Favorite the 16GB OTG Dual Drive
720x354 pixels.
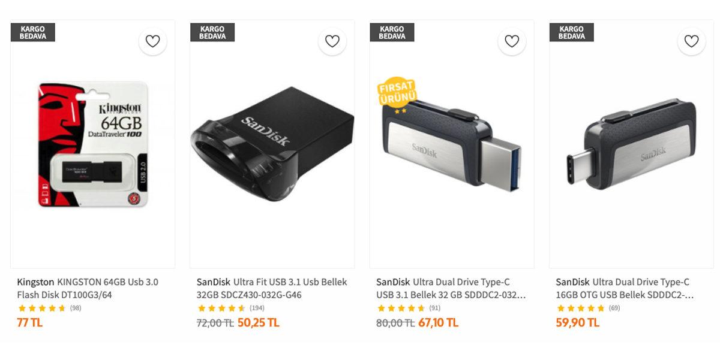(691, 41)
